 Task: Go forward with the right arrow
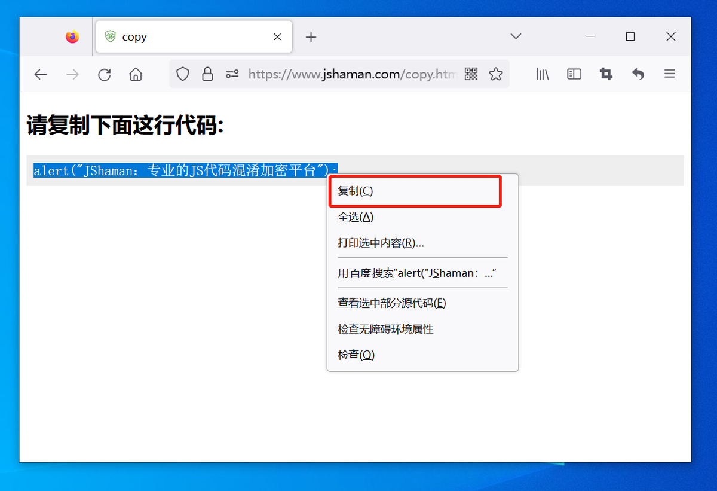72,74
